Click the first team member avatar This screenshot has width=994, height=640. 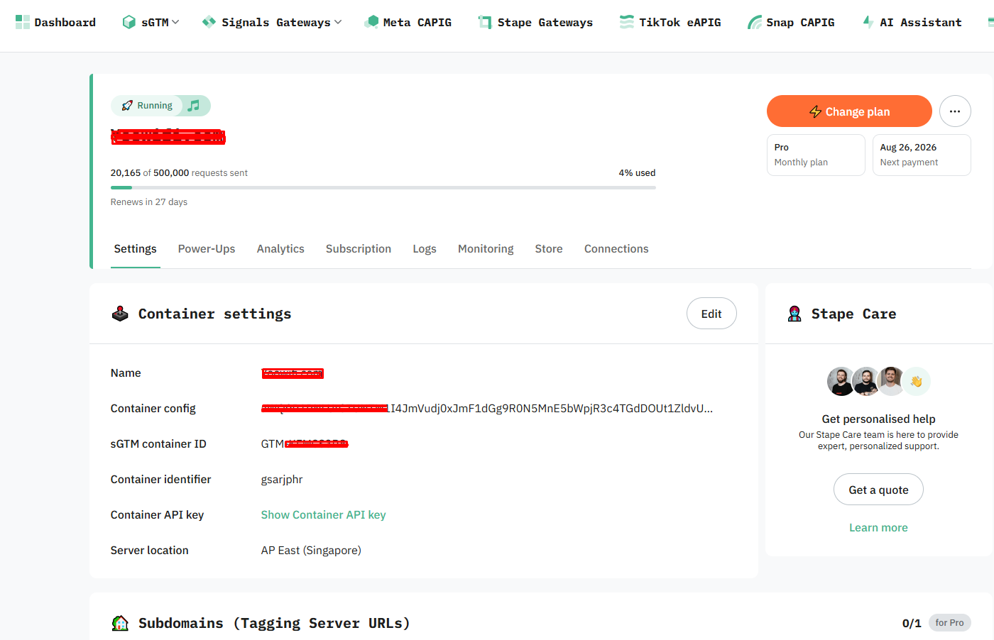click(841, 382)
